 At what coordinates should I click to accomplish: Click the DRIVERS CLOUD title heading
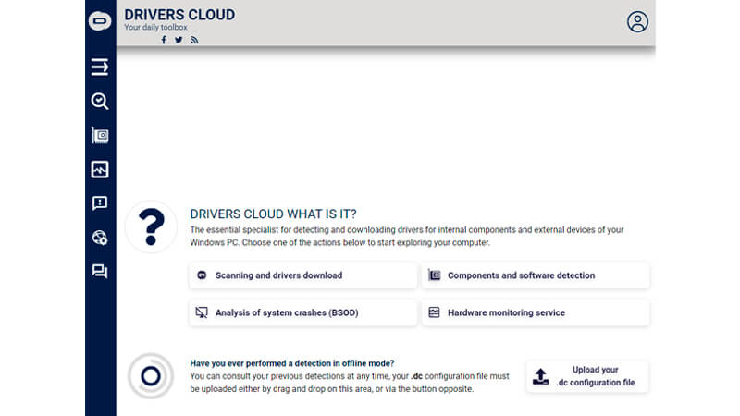(179, 15)
